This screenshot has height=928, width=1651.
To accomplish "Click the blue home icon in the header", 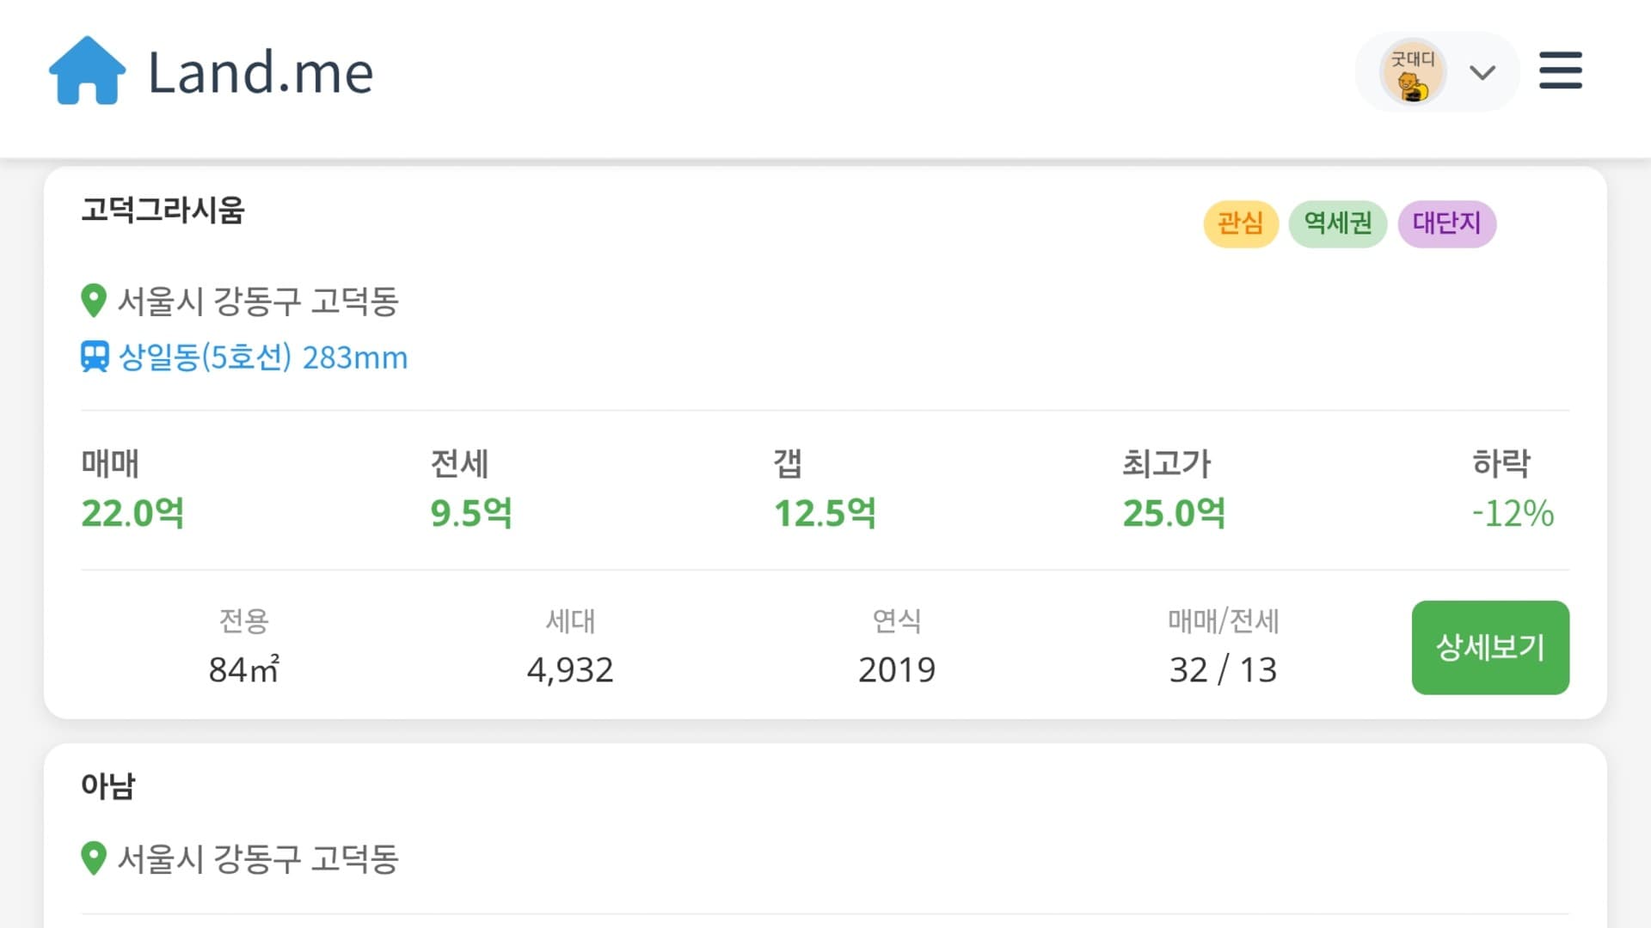I will pos(86,70).
